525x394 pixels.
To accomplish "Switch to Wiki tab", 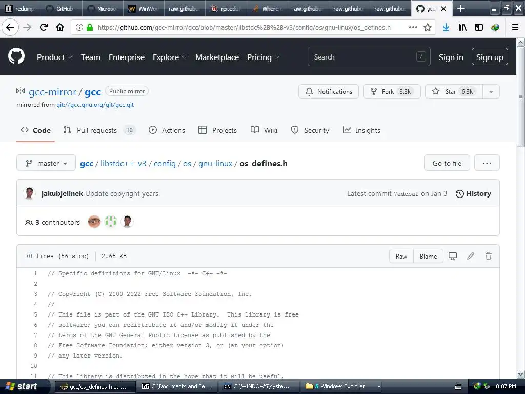I will pos(264,130).
